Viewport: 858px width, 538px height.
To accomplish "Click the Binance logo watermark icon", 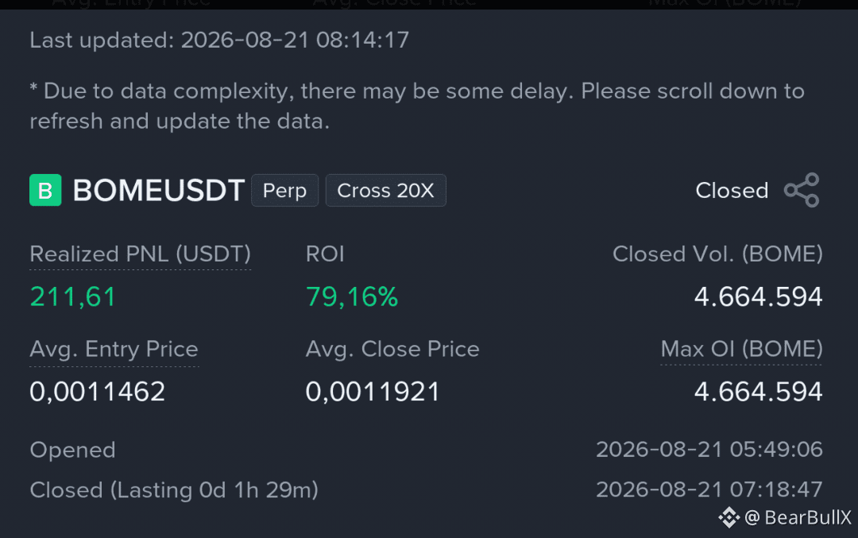I will coord(729,517).
